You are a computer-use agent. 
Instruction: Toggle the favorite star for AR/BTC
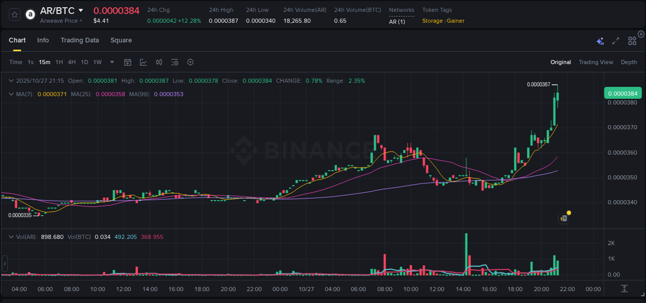pos(14,14)
